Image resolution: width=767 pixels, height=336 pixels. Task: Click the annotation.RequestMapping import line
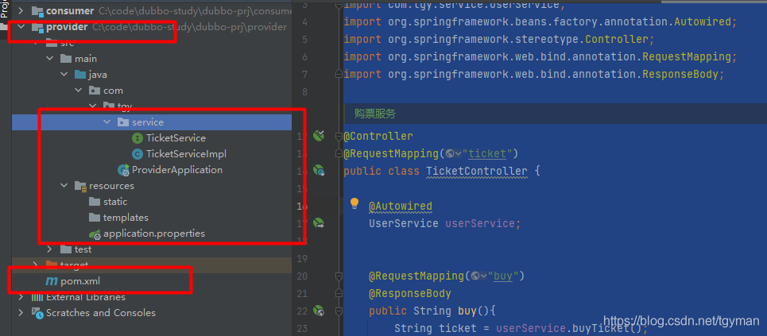[x=540, y=56]
